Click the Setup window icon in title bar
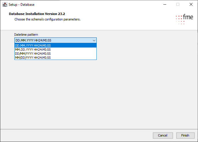Image resolution: width=198 pixels, height=142 pixels. pyautogui.click(x=5, y=5)
